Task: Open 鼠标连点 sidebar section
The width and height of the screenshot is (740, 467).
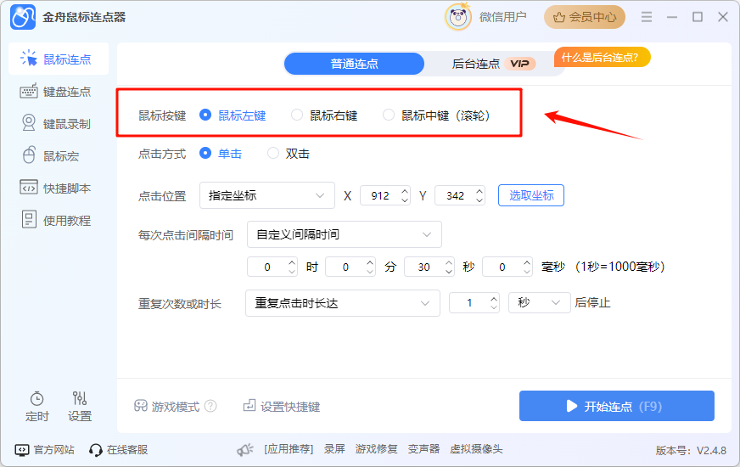Action: [59, 59]
